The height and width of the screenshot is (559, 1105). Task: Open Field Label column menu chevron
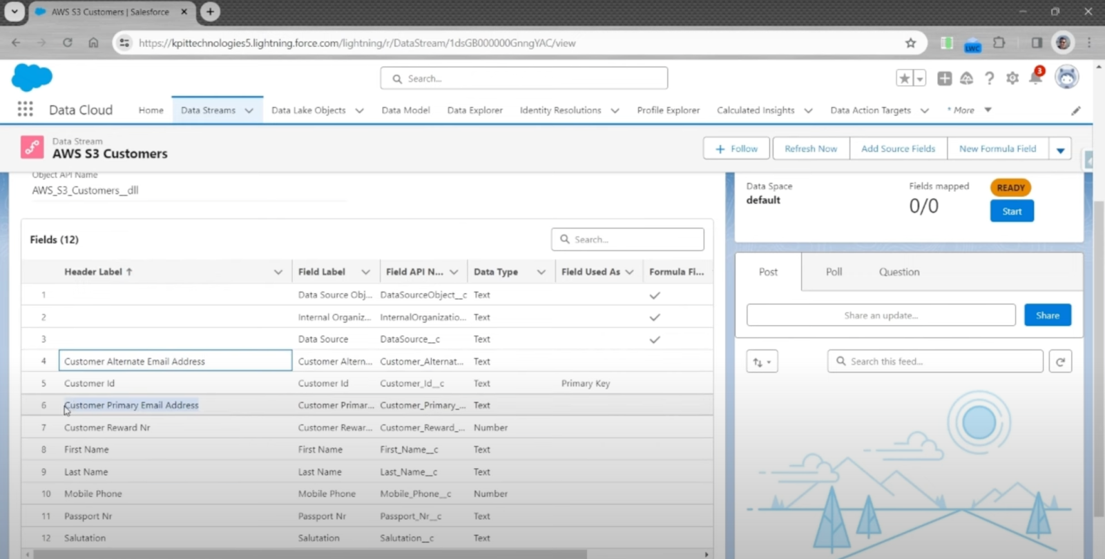click(365, 272)
